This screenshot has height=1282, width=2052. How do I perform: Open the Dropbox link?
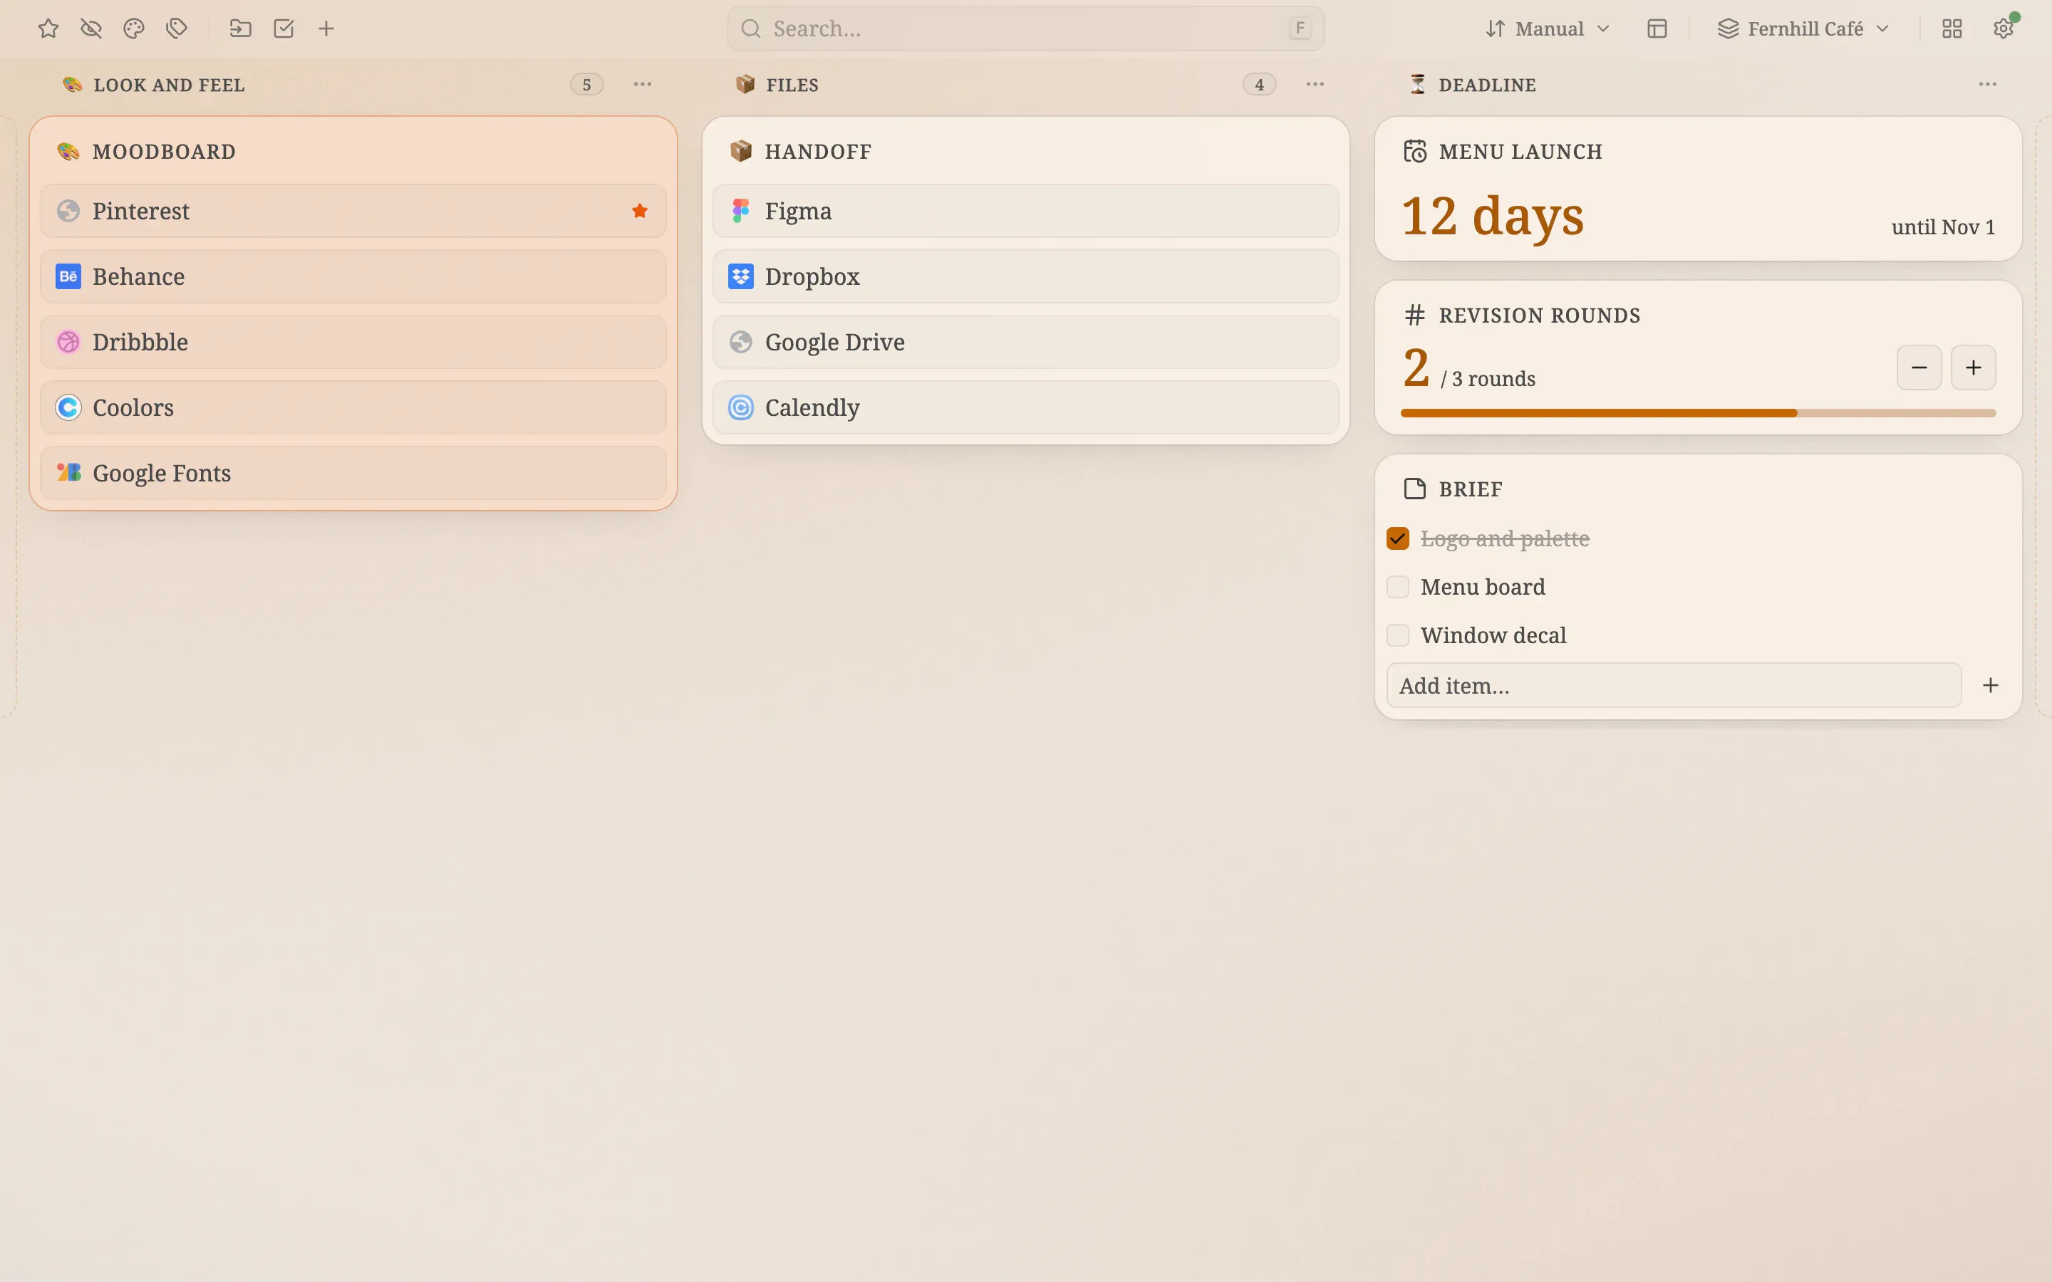(x=1025, y=276)
